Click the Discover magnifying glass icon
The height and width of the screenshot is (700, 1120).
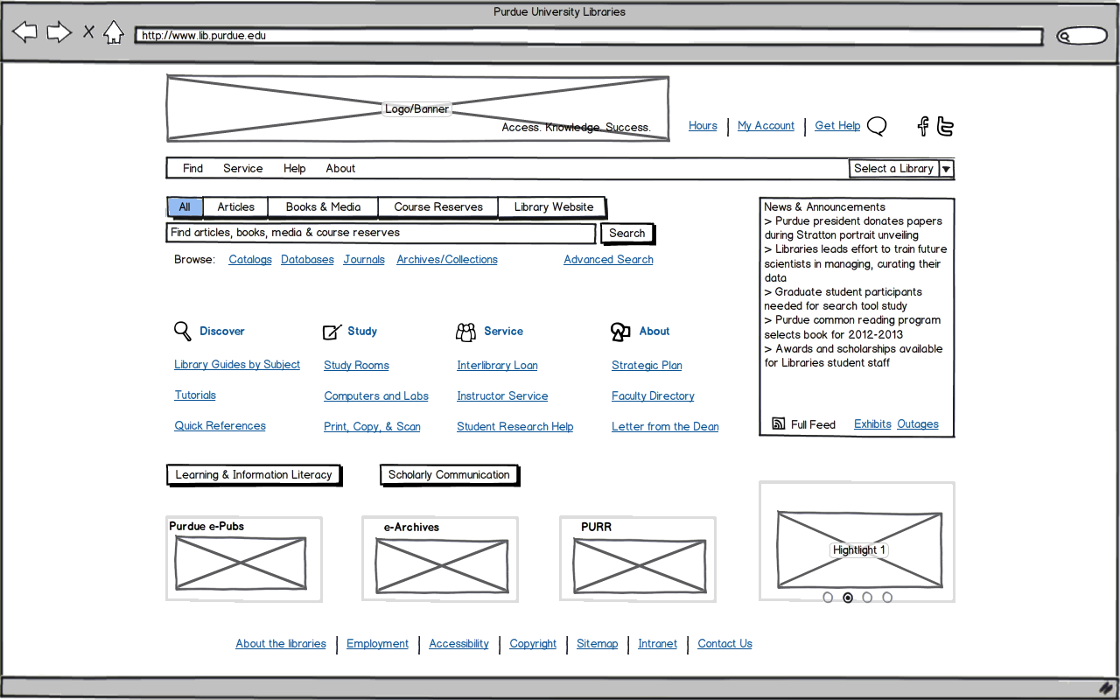182,331
